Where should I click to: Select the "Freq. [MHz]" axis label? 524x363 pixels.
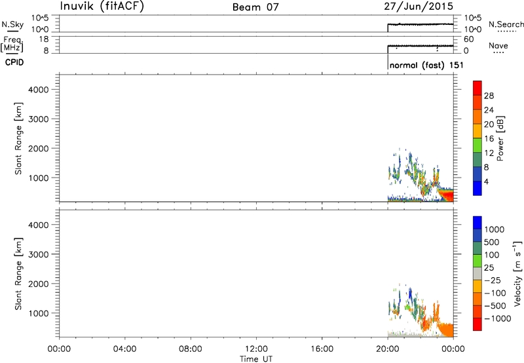[12, 44]
